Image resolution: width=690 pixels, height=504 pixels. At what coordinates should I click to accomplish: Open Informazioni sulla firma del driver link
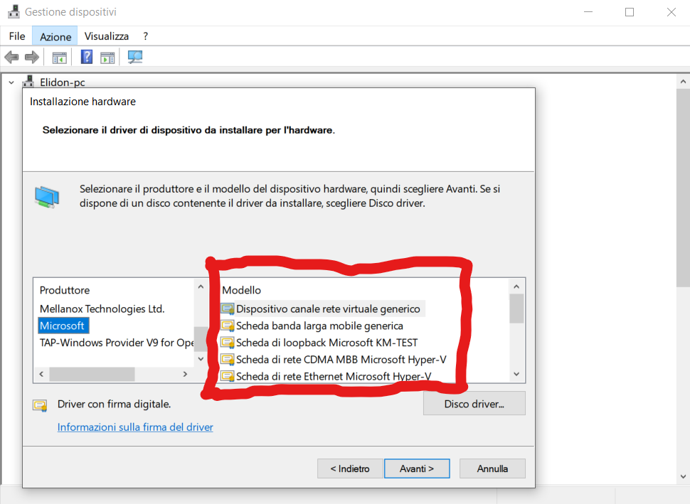[x=135, y=427]
